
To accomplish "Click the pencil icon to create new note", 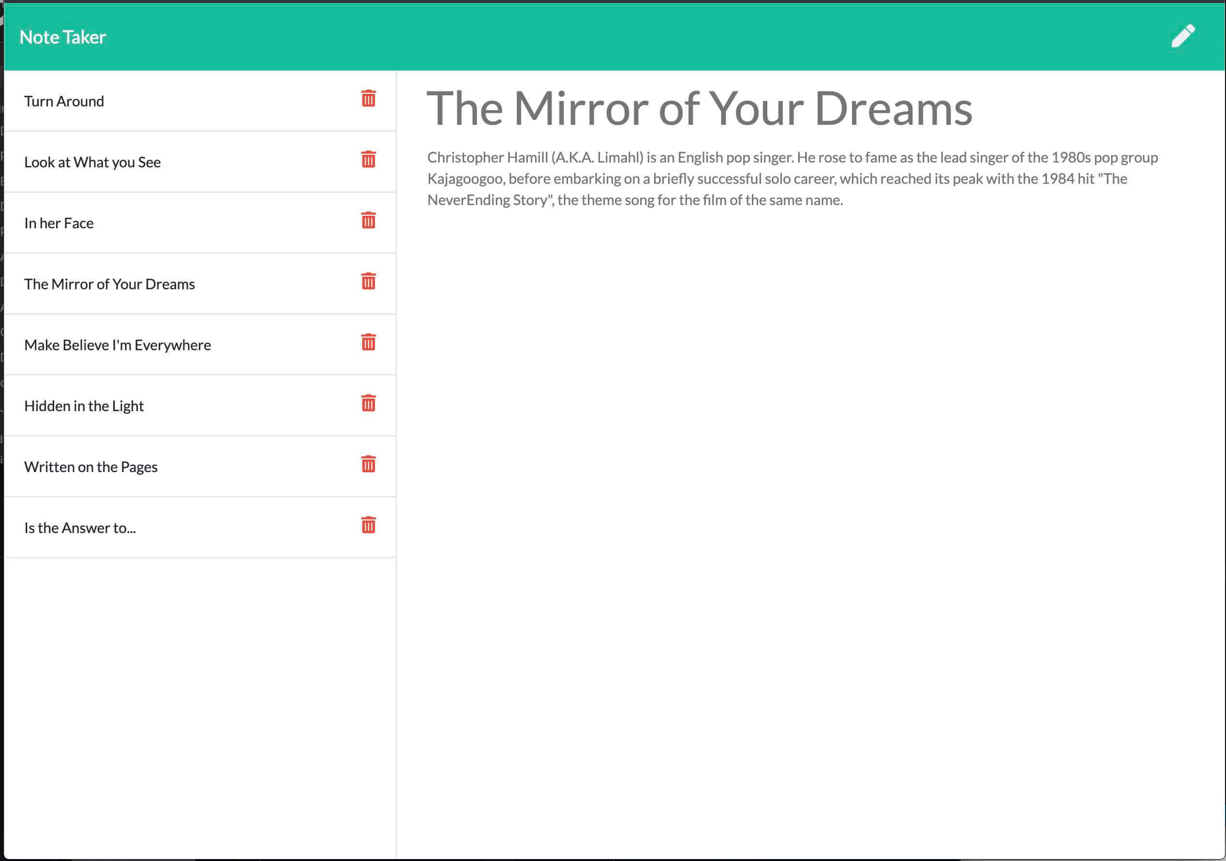I will [1183, 36].
